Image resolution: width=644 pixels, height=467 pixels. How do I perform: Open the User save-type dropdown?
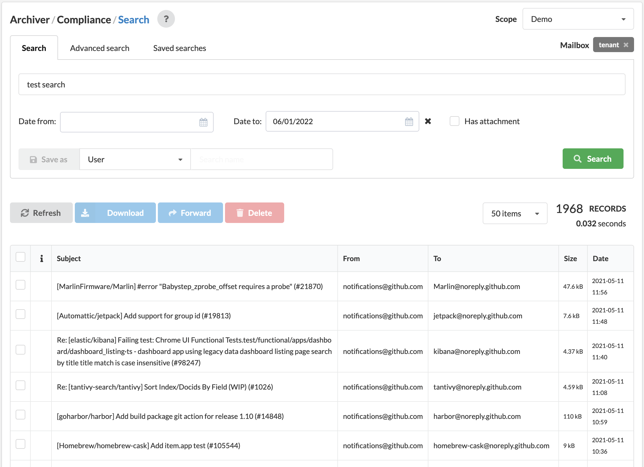pos(135,159)
